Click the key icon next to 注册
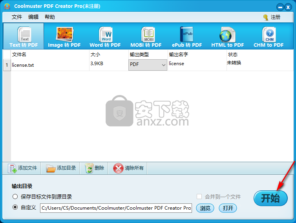 click(266, 17)
